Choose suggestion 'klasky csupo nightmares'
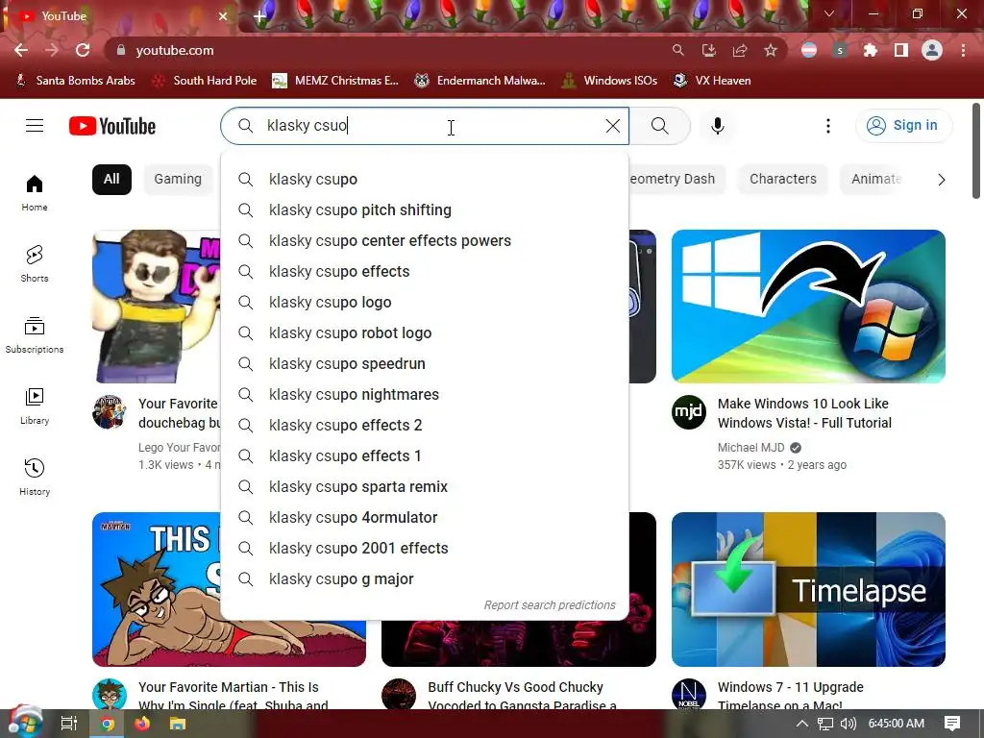 (425, 395)
